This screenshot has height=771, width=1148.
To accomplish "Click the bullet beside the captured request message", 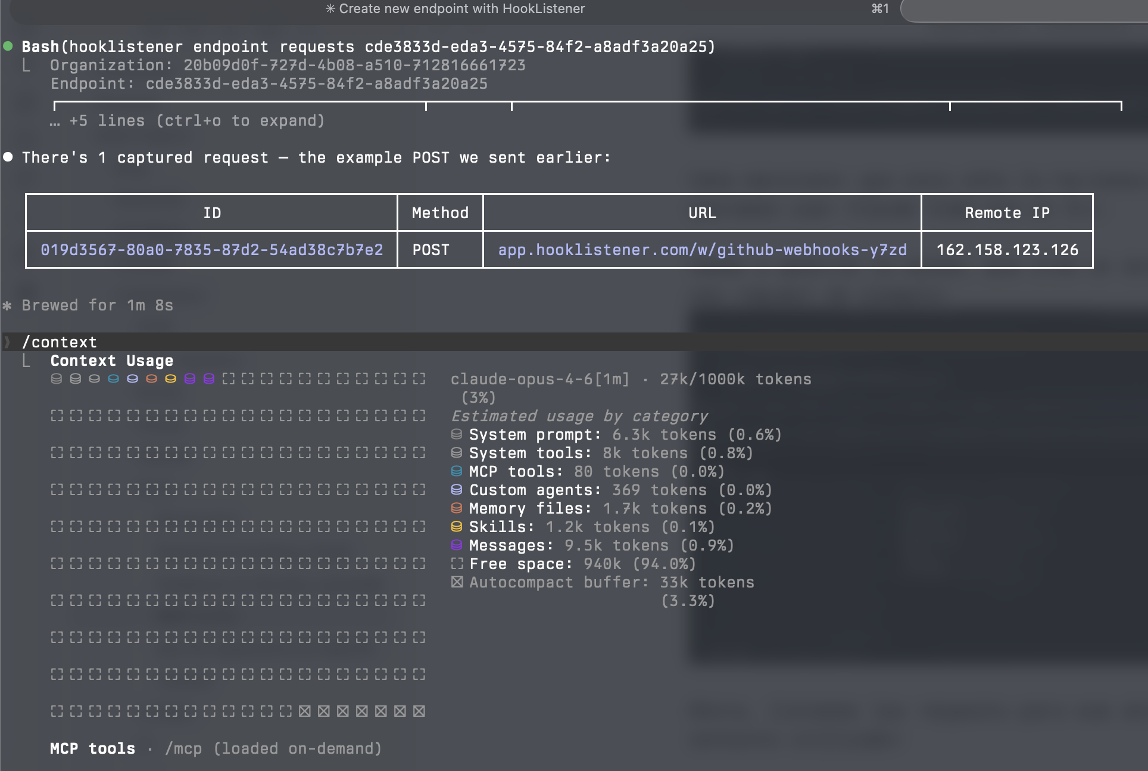I will pos(8,156).
